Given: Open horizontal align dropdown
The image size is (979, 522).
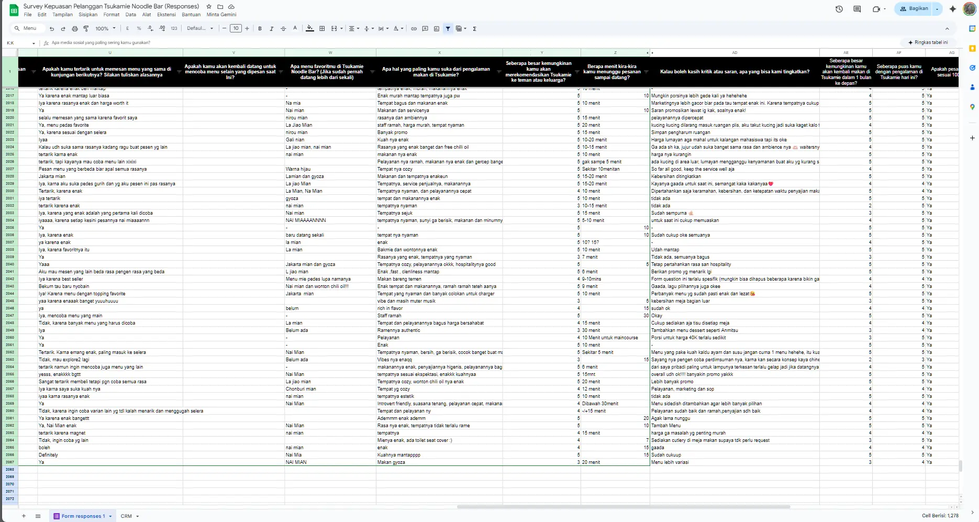Looking at the screenshot, I should pos(354,29).
